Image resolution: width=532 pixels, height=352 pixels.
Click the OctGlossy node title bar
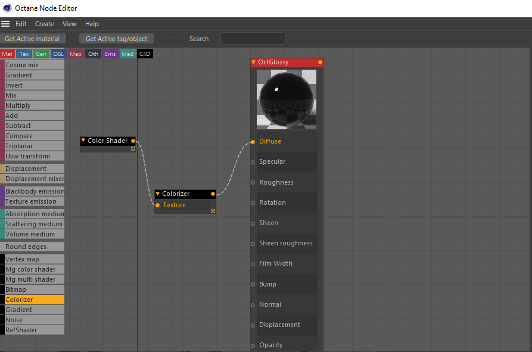coord(287,63)
